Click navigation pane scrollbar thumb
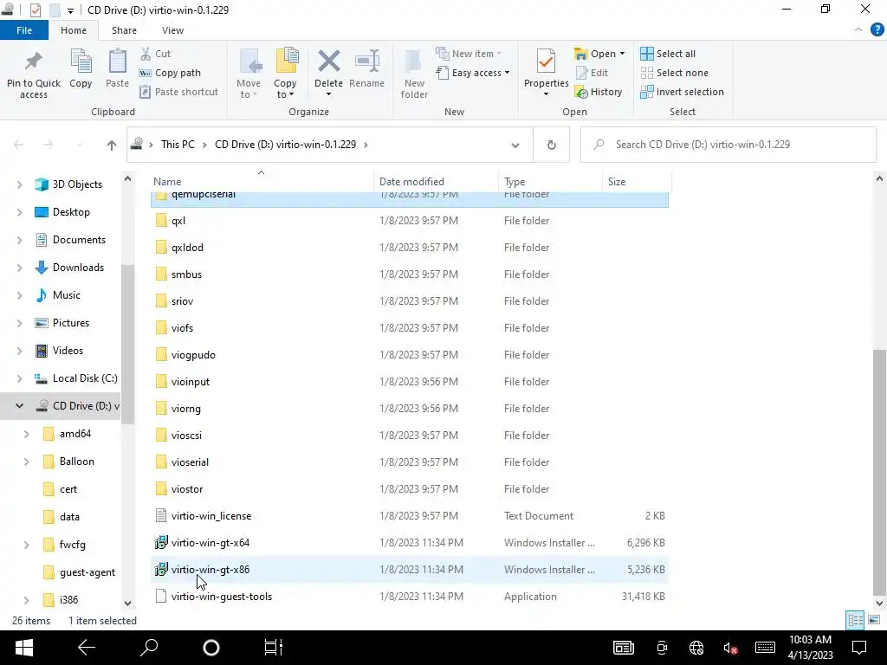 [127, 344]
